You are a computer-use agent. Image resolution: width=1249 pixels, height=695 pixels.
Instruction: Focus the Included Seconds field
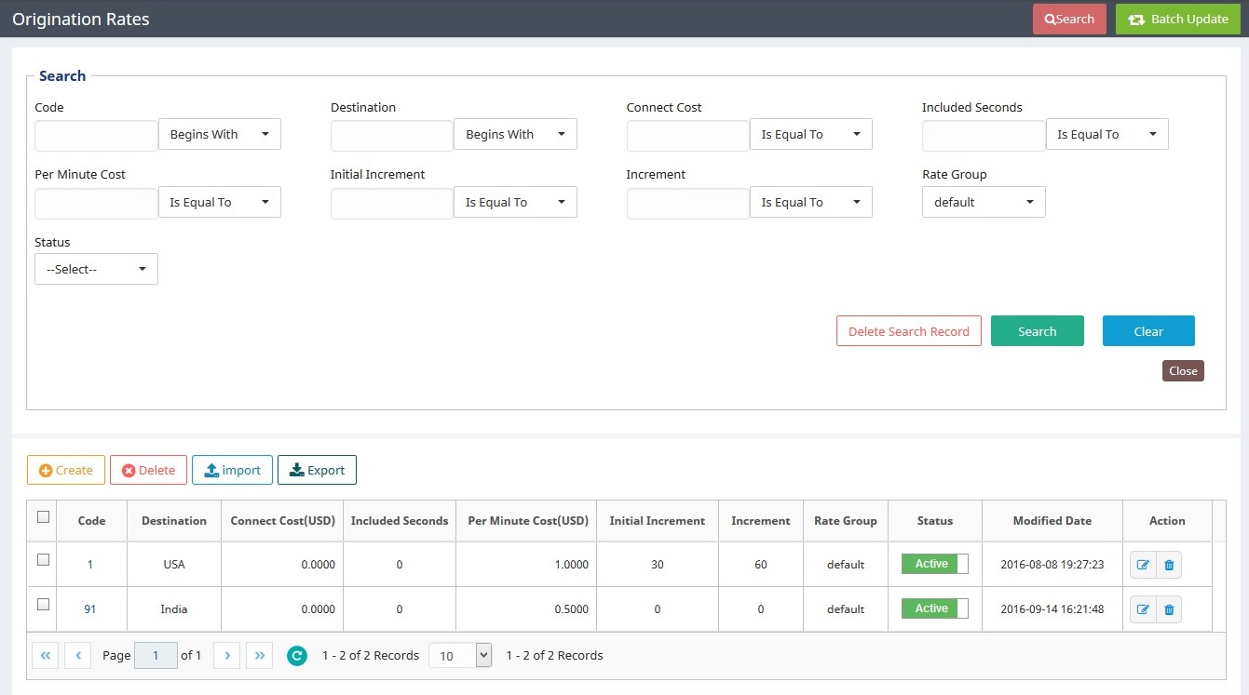coord(984,135)
